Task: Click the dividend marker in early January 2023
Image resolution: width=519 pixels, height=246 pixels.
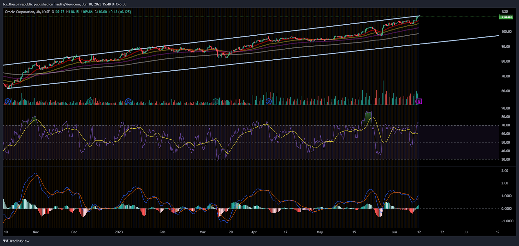Action: click(128, 101)
